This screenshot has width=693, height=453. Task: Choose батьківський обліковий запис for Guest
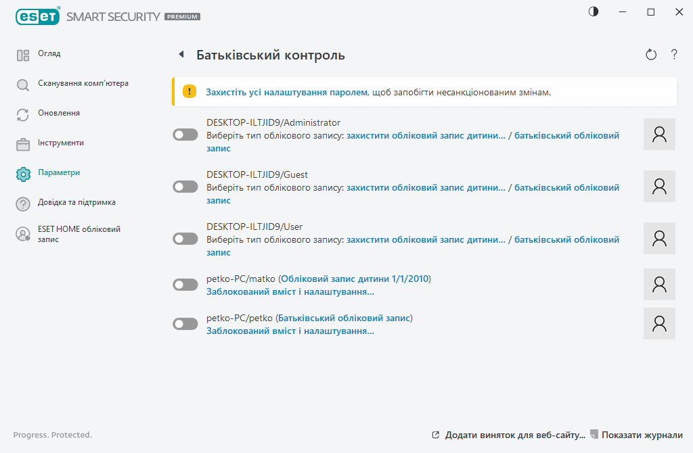click(x=566, y=187)
